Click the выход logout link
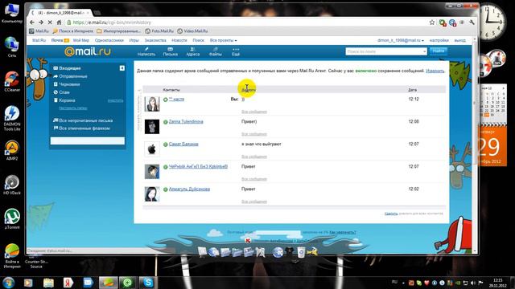The width and height of the screenshot is (515, 289). [459, 40]
